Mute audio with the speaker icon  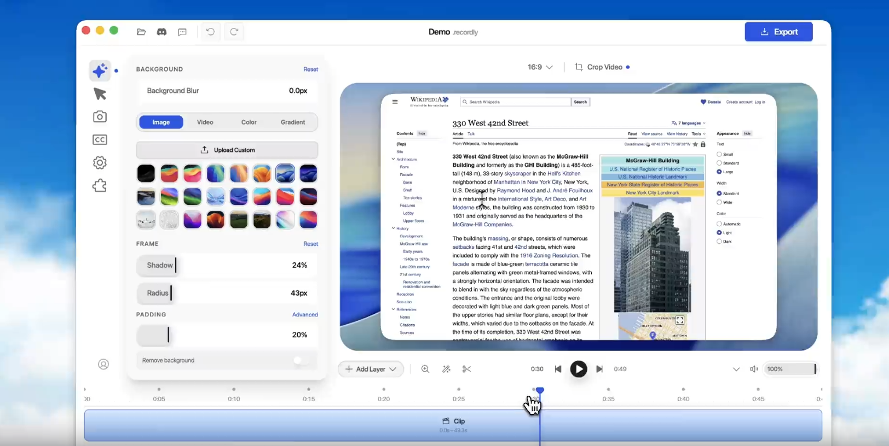tap(754, 369)
